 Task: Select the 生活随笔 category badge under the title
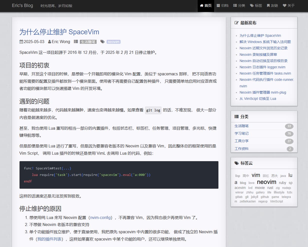click(x=88, y=42)
